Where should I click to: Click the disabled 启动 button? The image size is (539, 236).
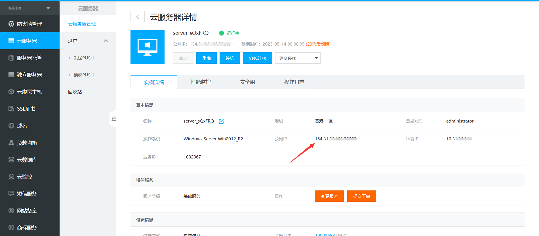point(183,58)
